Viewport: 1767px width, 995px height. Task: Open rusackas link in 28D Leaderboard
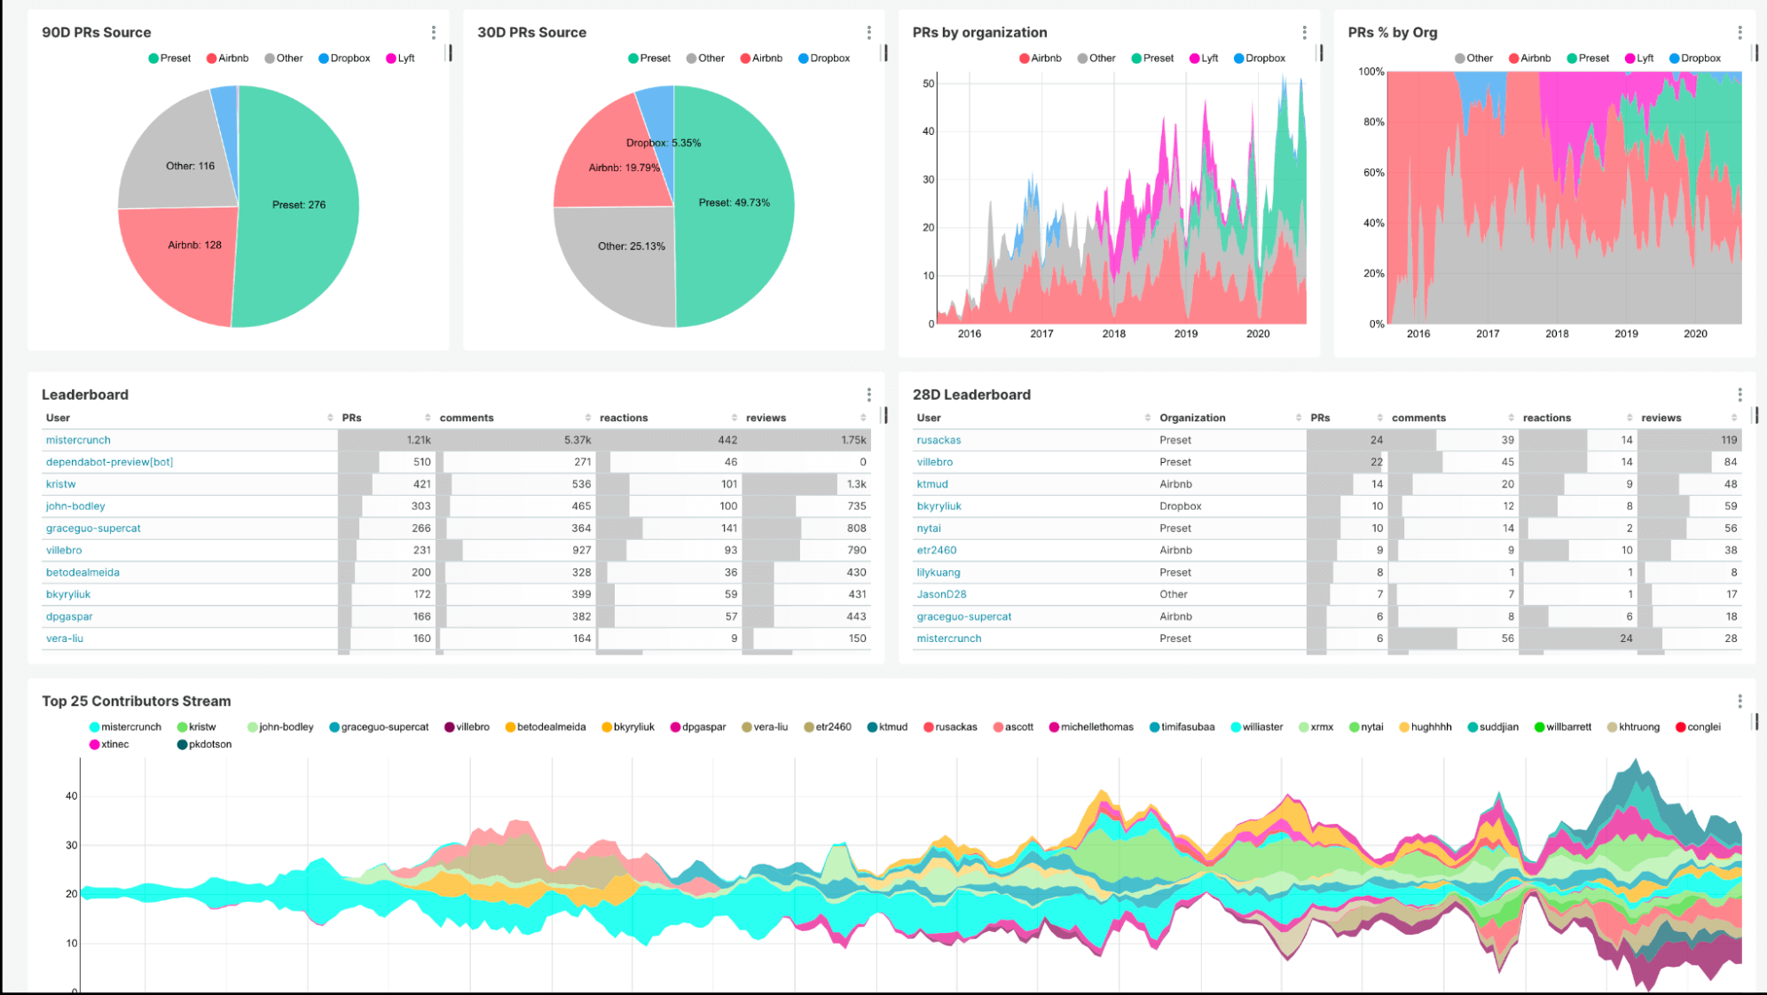[938, 440]
